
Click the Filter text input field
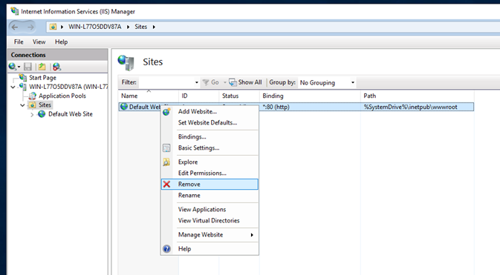tap(166, 82)
